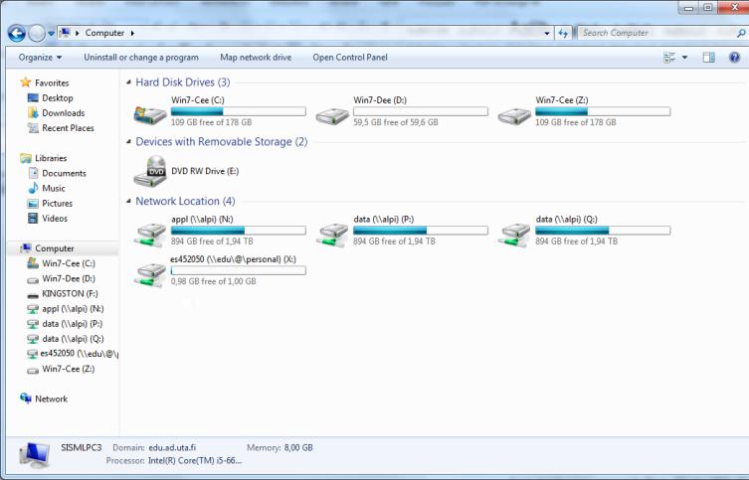Select the appl (\\alpi) (N:) network drive icon
This screenshot has width=749, height=480.
150,235
